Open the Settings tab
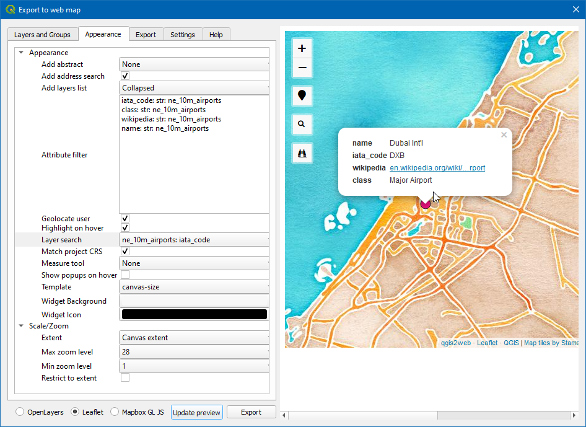This screenshot has height=427, width=586. tap(183, 35)
